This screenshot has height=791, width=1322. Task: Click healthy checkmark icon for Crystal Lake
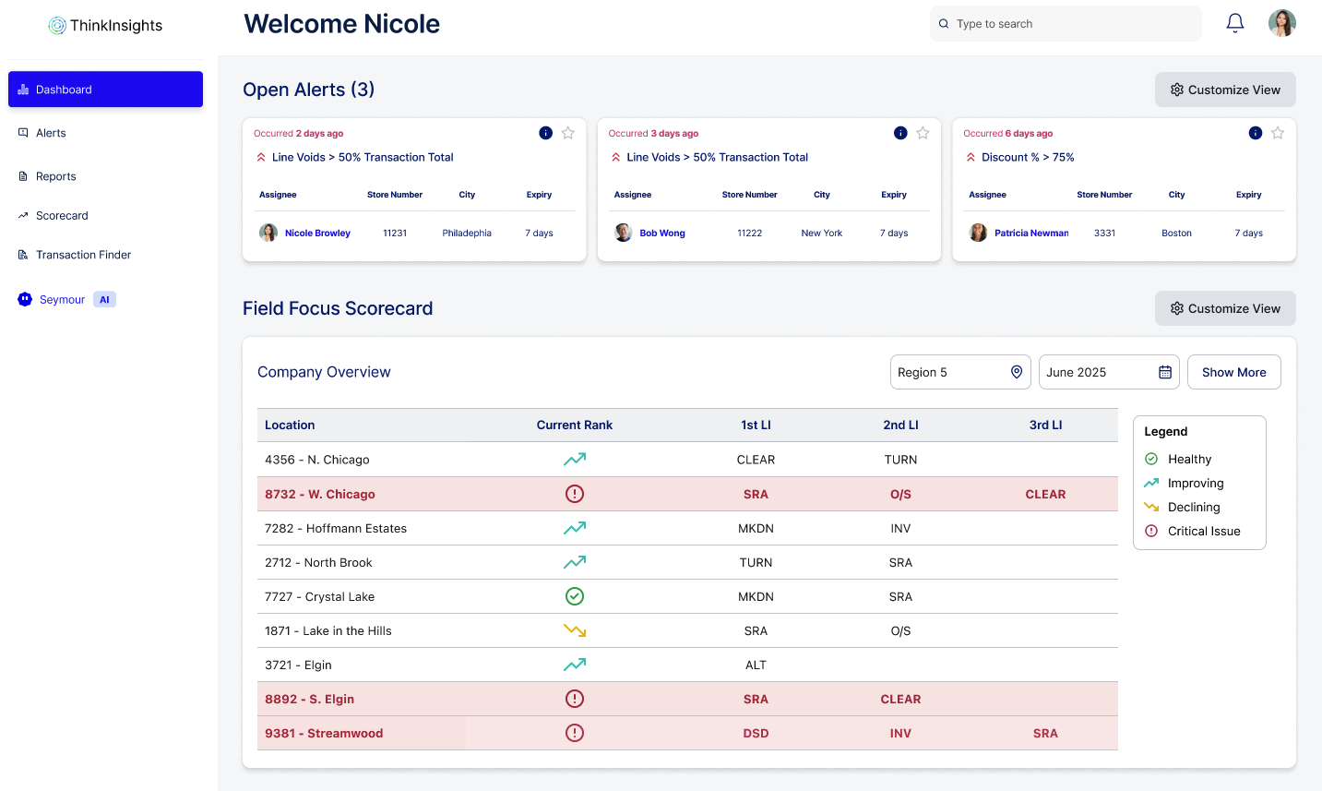(x=574, y=596)
